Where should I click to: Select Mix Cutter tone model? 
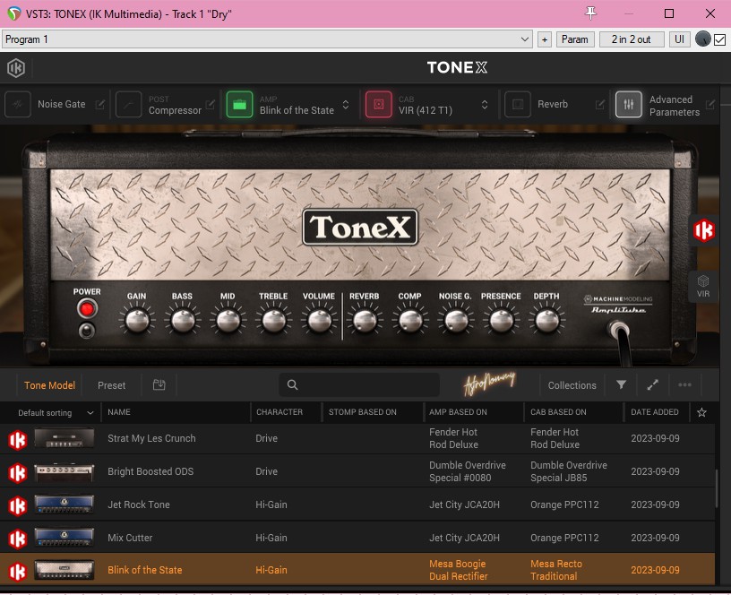[x=357, y=538]
